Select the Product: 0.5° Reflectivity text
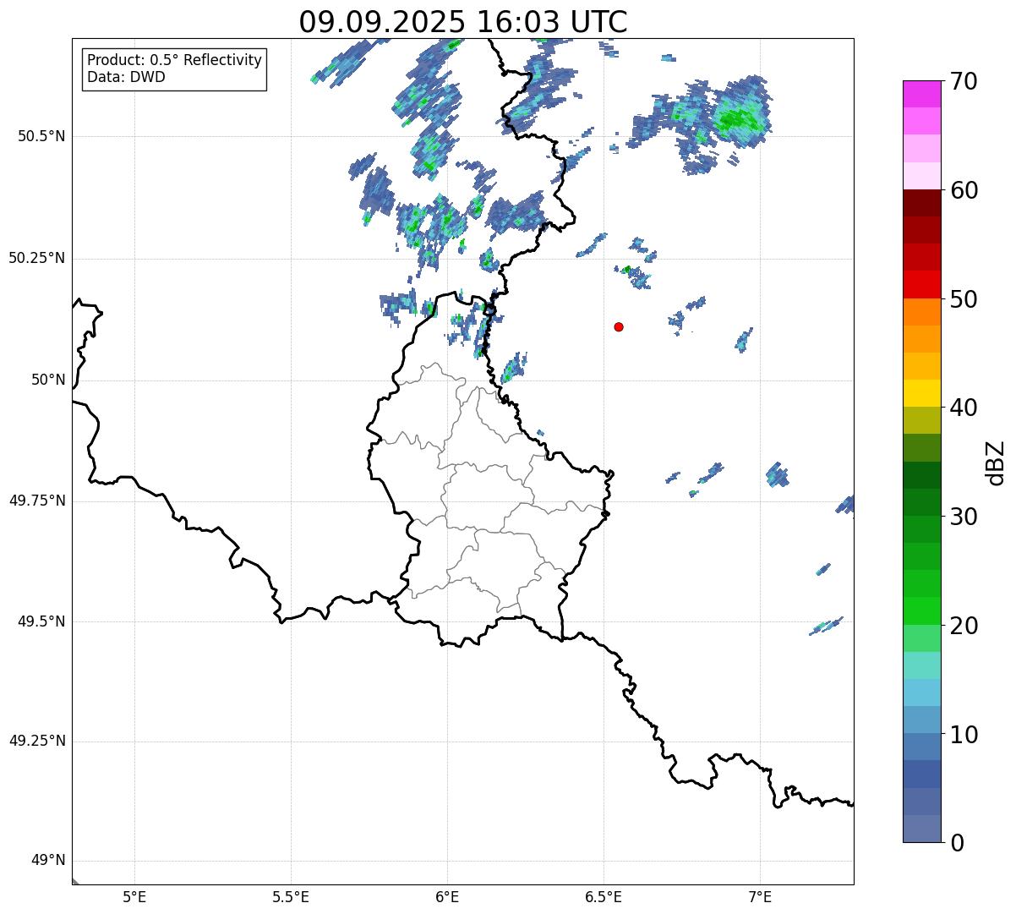Screen dimensions: 1016x914 (x=174, y=61)
